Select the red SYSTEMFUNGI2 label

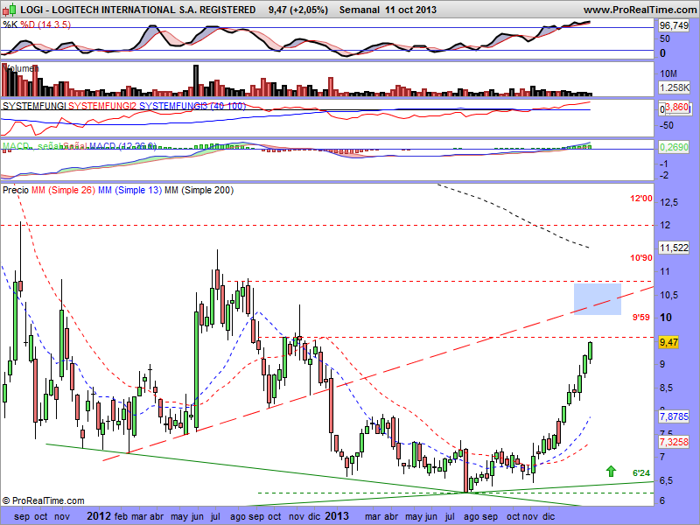[x=102, y=106]
